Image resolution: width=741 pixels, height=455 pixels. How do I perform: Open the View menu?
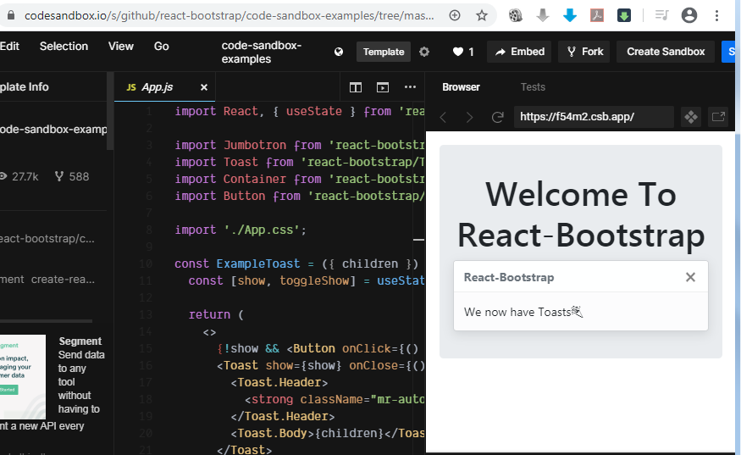[x=121, y=47]
